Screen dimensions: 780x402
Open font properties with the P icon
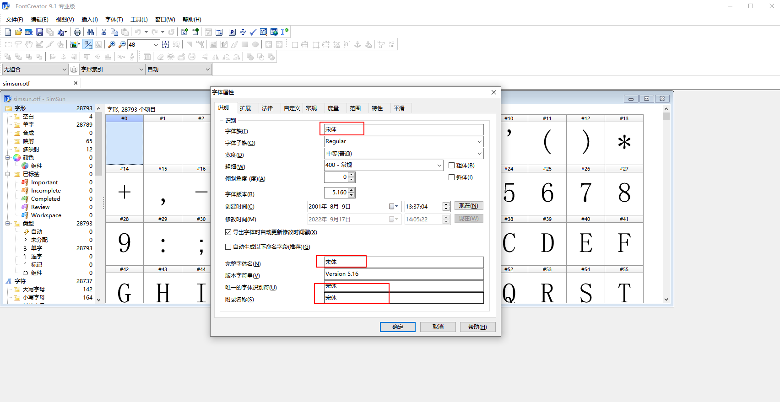[x=233, y=32]
